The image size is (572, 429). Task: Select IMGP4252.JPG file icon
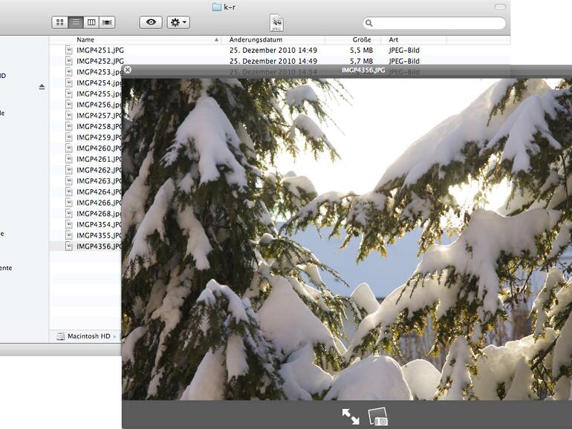pyautogui.click(x=69, y=61)
